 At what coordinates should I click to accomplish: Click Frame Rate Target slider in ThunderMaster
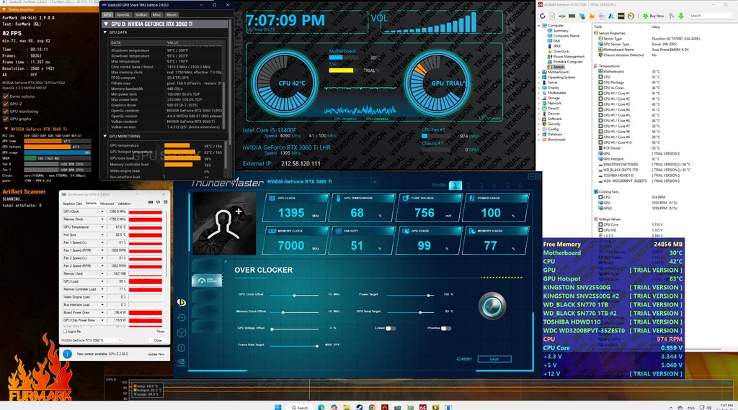coord(295,346)
